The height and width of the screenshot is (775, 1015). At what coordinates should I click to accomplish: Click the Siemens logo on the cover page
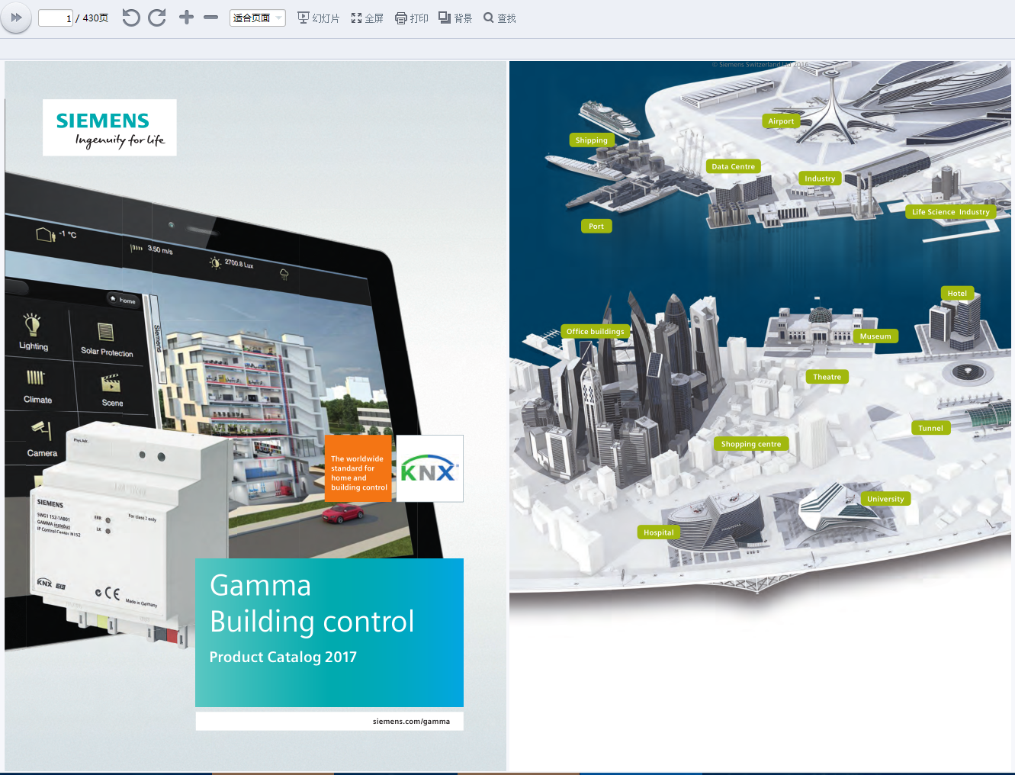(110, 128)
